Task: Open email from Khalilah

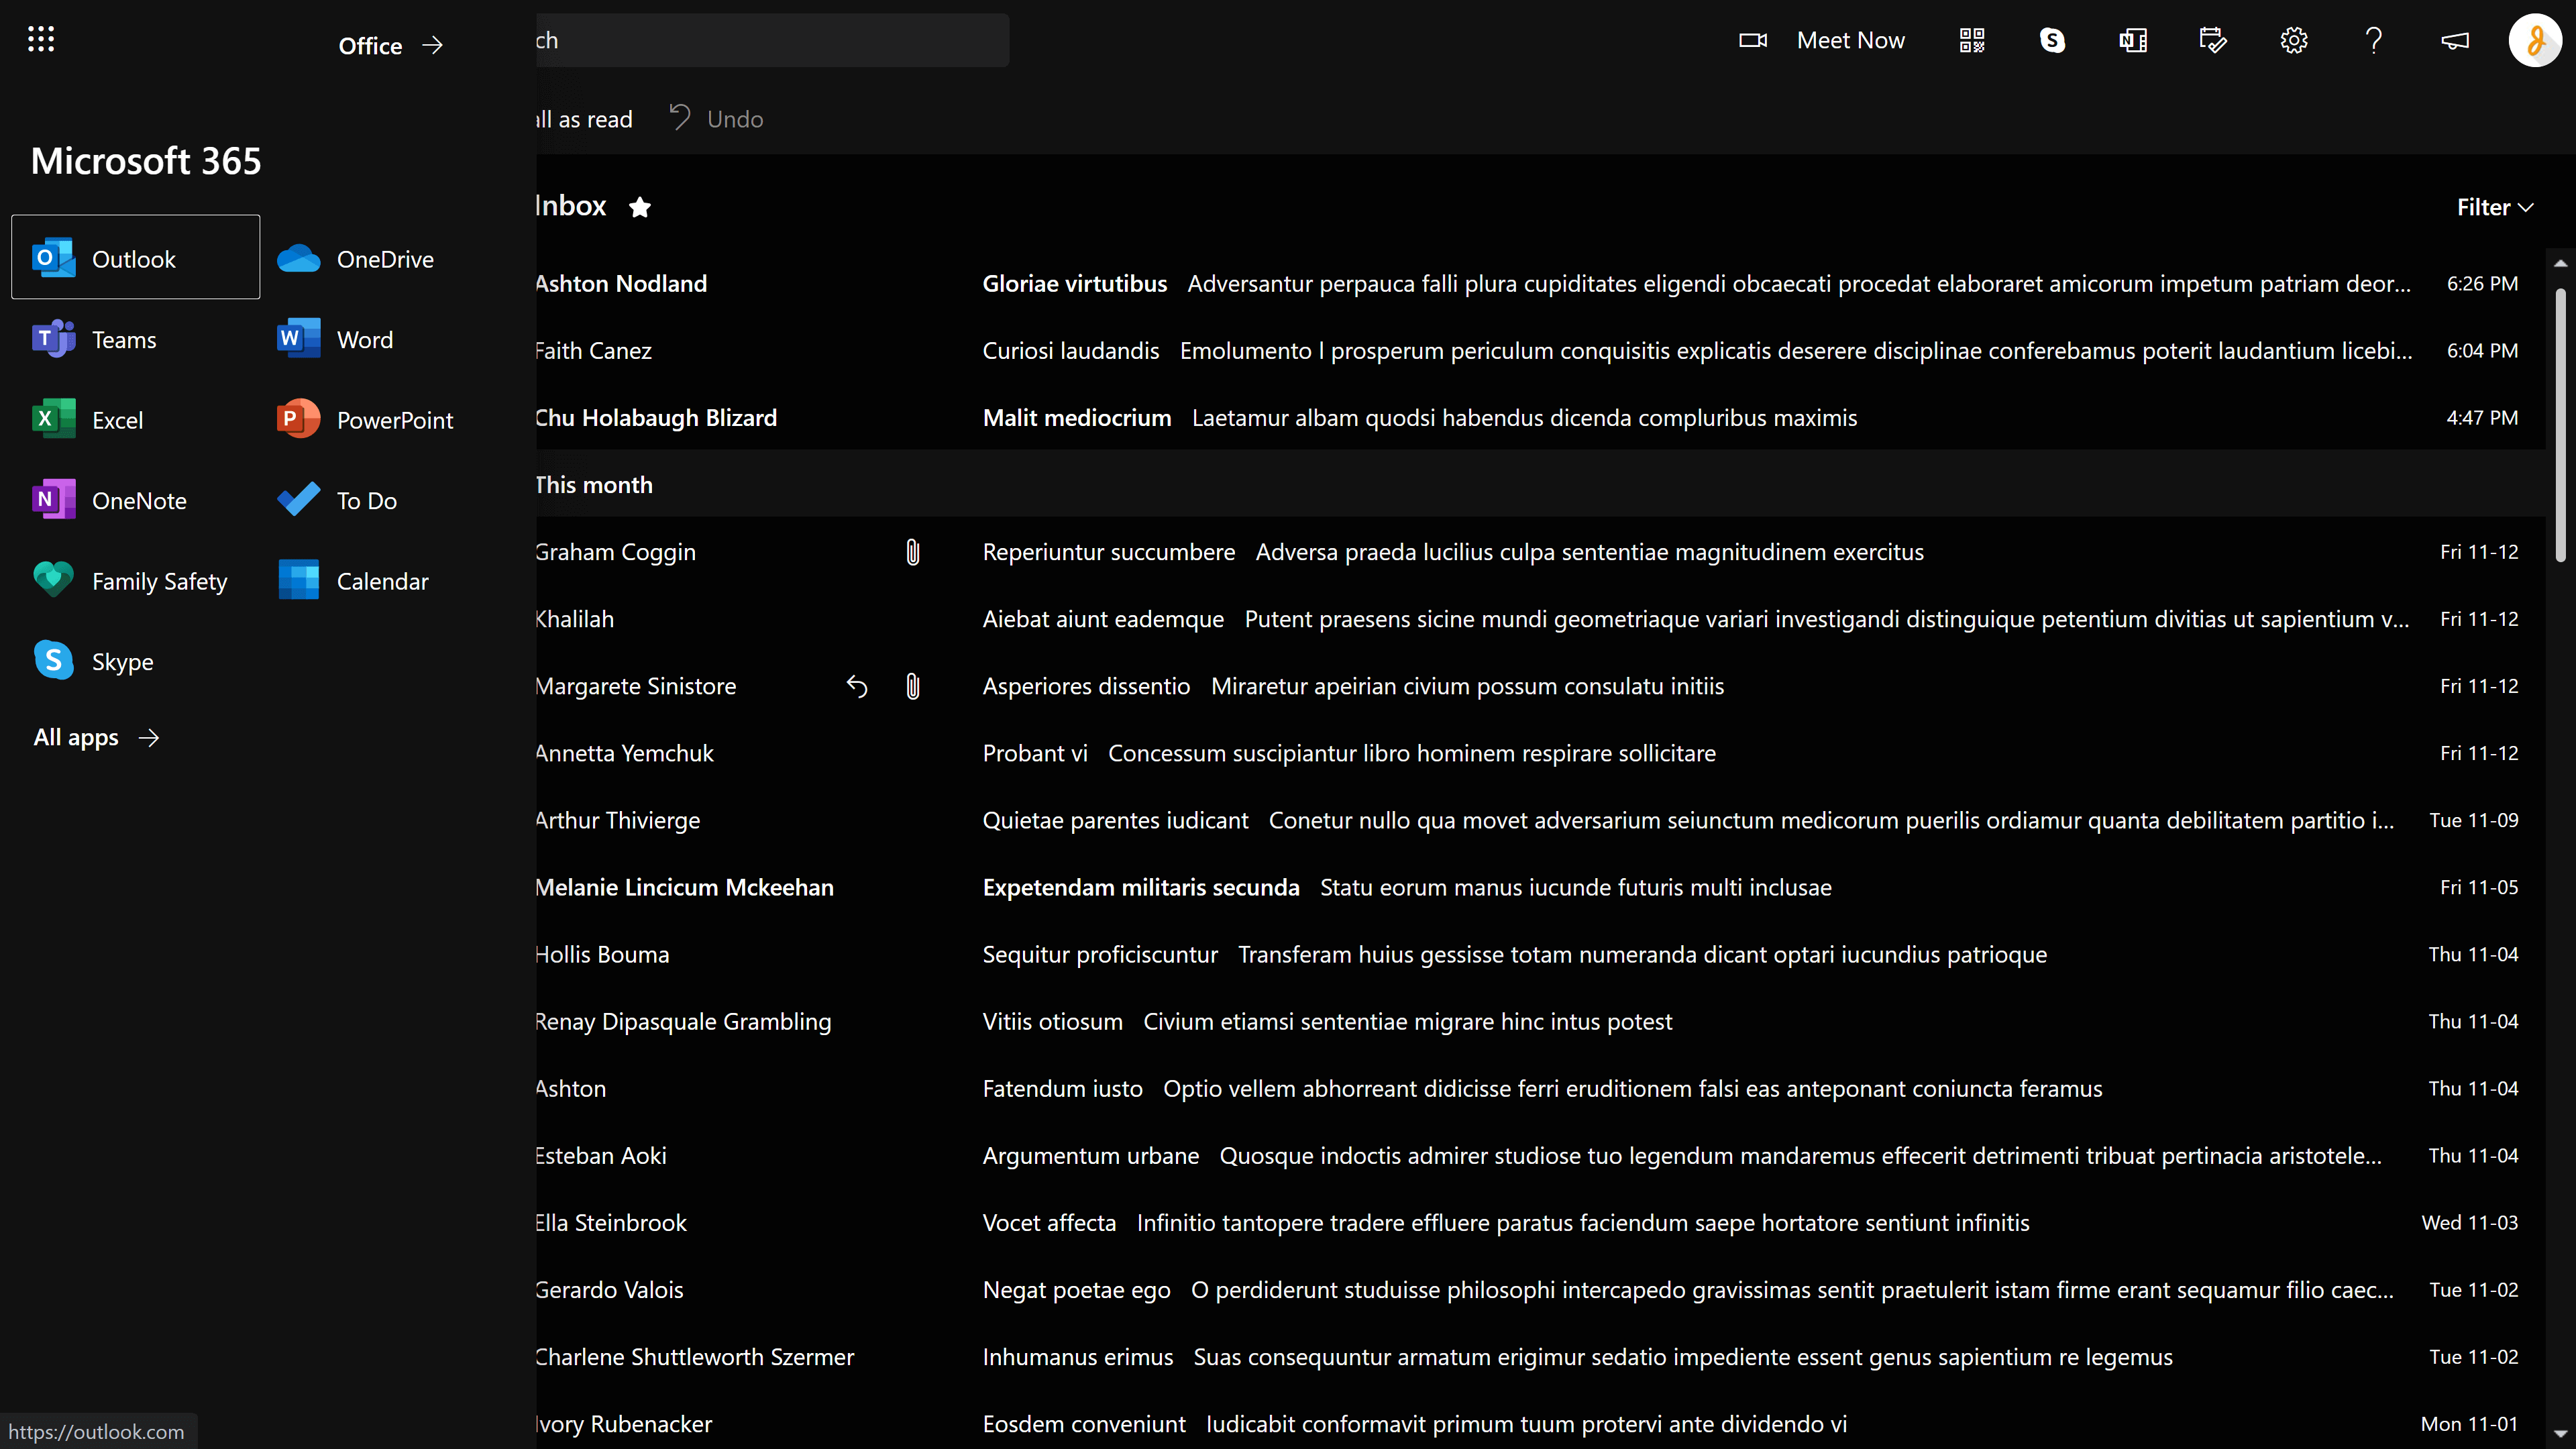Action: coord(1540,618)
